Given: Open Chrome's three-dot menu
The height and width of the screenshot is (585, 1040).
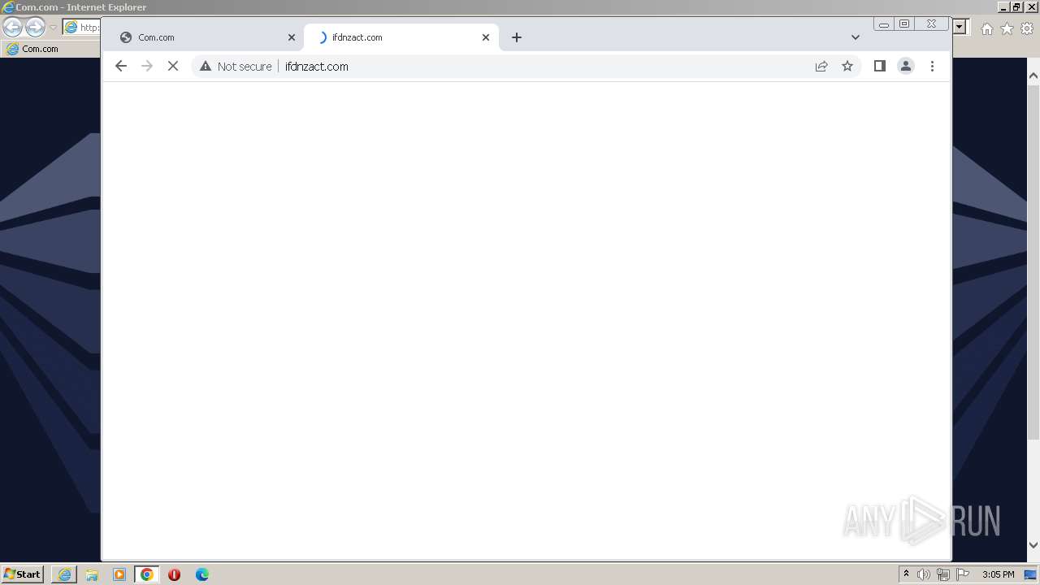Looking at the screenshot, I should coord(932,67).
